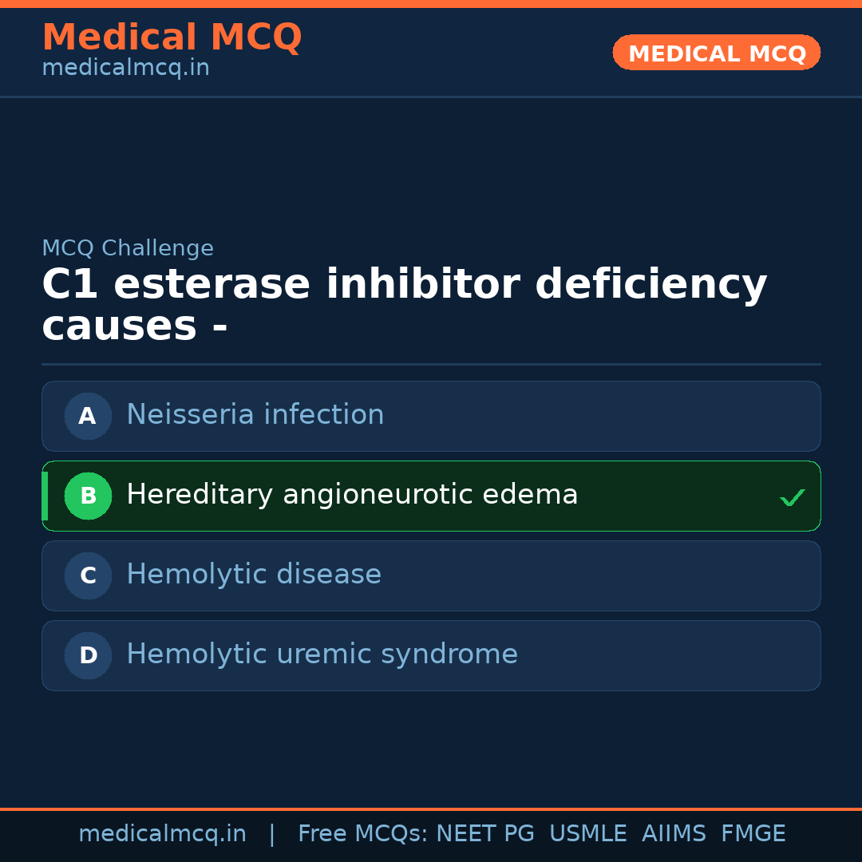Click the letter C circle badge
Image resolution: width=862 pixels, height=862 pixels.
tap(88, 575)
